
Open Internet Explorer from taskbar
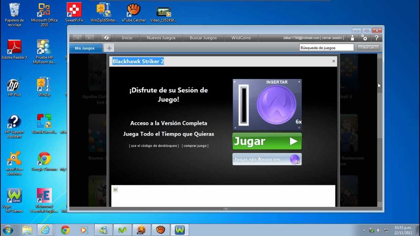44,230
